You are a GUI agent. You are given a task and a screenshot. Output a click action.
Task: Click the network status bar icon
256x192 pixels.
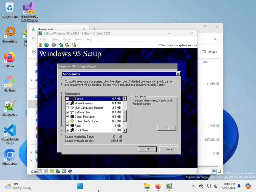pyautogui.click(x=58, y=171)
